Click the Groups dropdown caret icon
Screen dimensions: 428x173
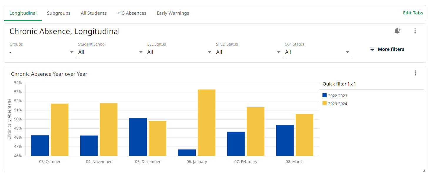(72, 52)
